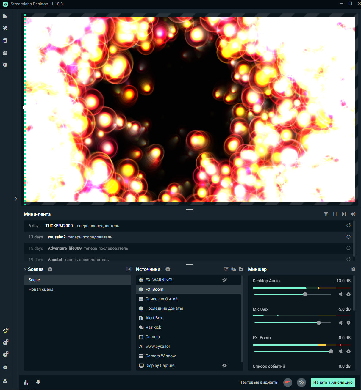
Task: Show the hidden FX: WARNING! source
Action: [224, 280]
